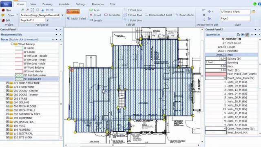Click the 1/4 Inch = 1 Foot scale field
Image resolution: width=261 pixels, height=147 pixels.
point(235,12)
